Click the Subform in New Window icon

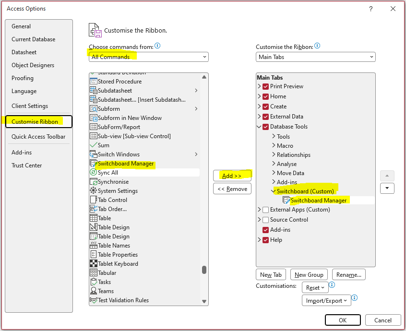point(93,118)
